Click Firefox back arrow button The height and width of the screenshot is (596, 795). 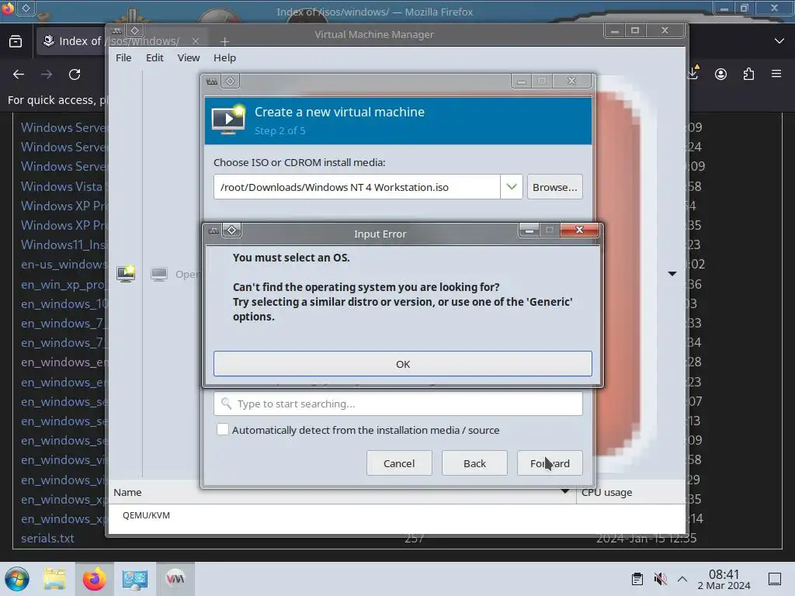(x=19, y=74)
